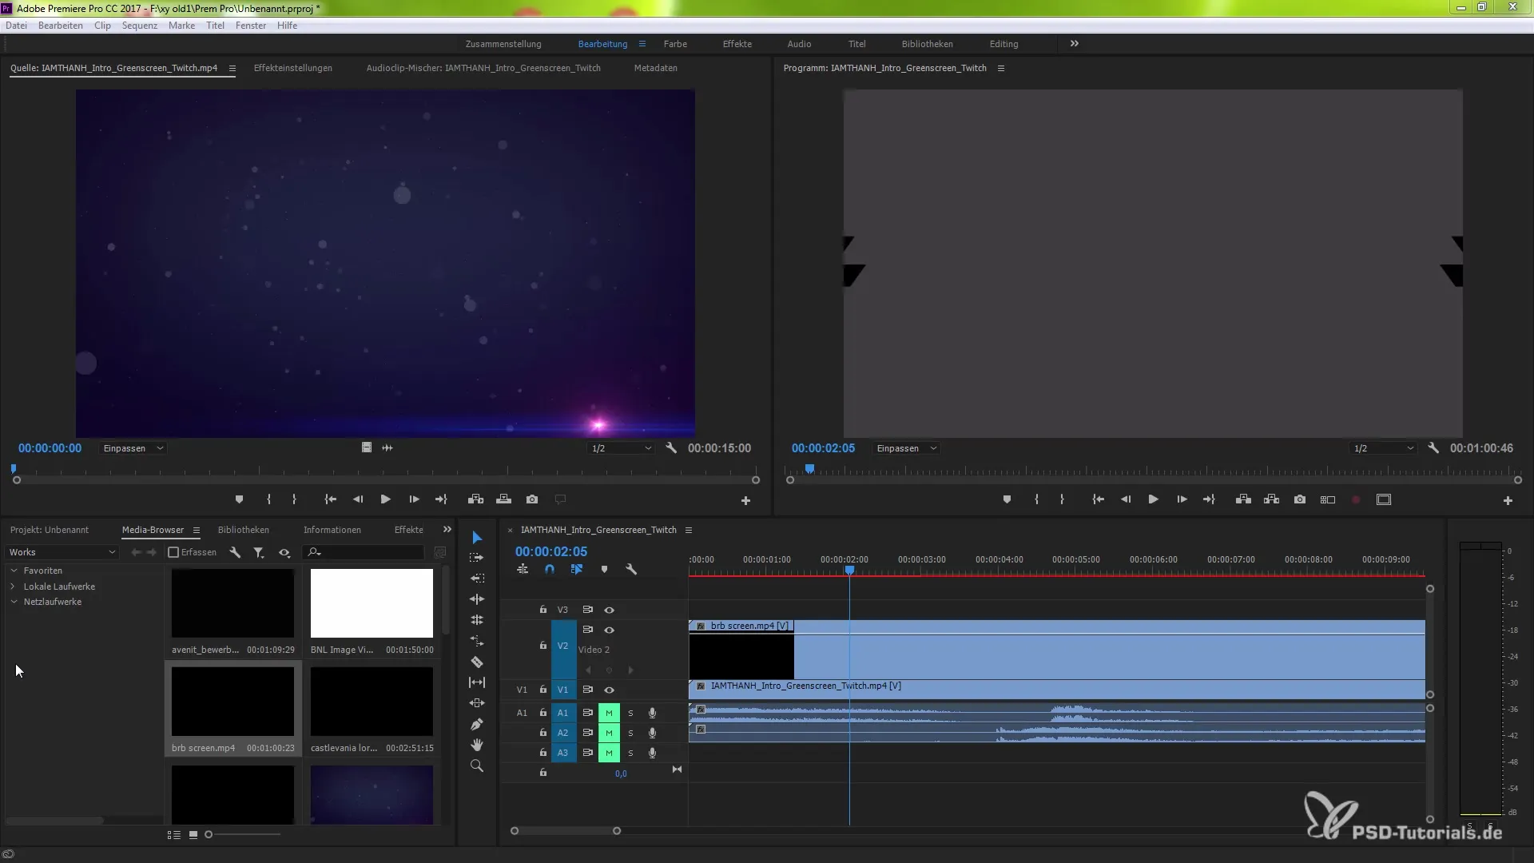Click Insert button in Source monitor
1534x863 pixels.
475,499
